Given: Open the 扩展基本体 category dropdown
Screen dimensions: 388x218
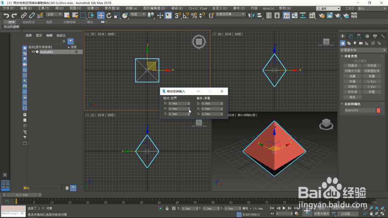Looking at the screenshot, I should [x=363, y=50].
